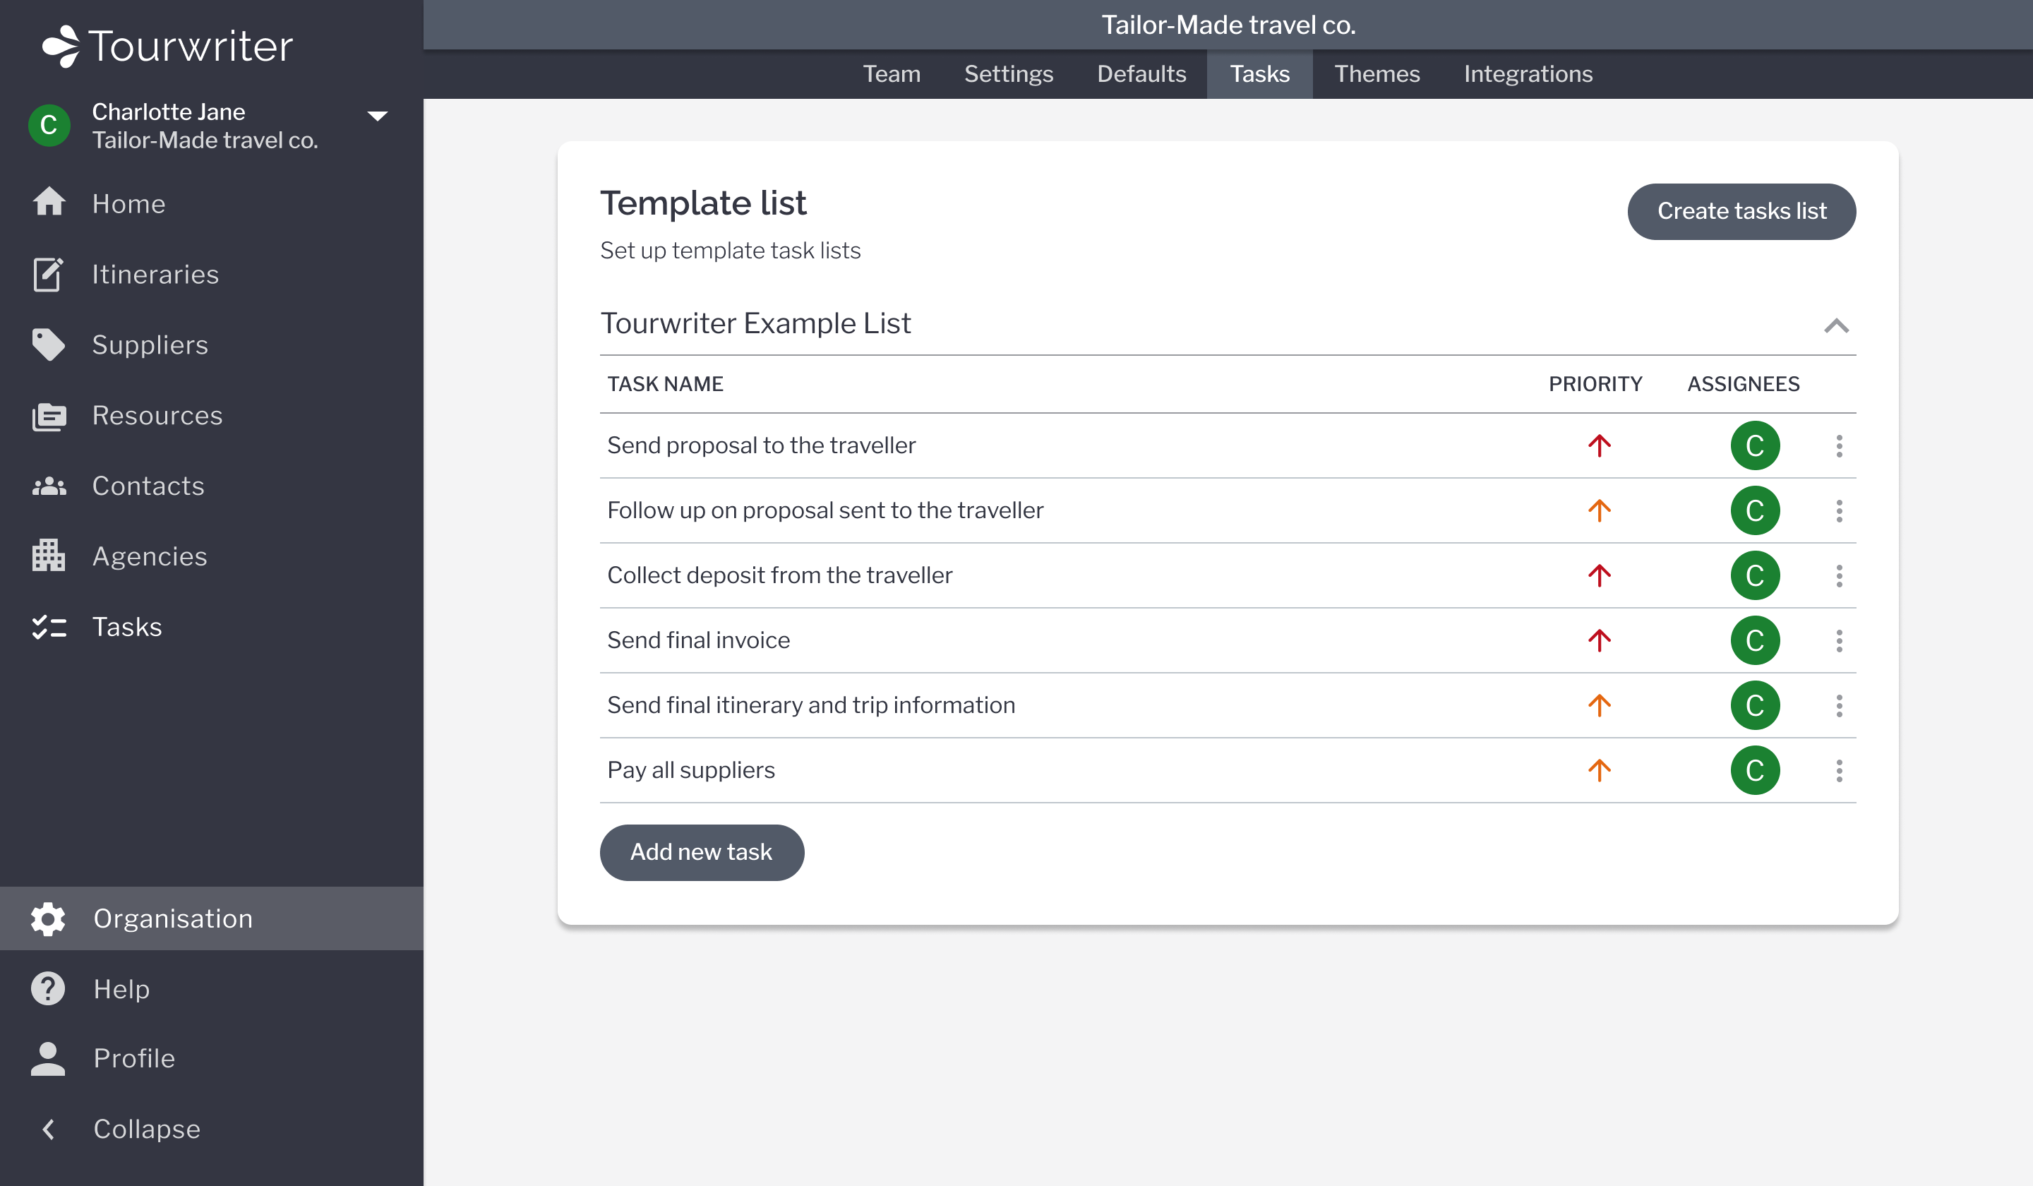
Task: Open Contacts from the sidebar
Action: coord(148,486)
